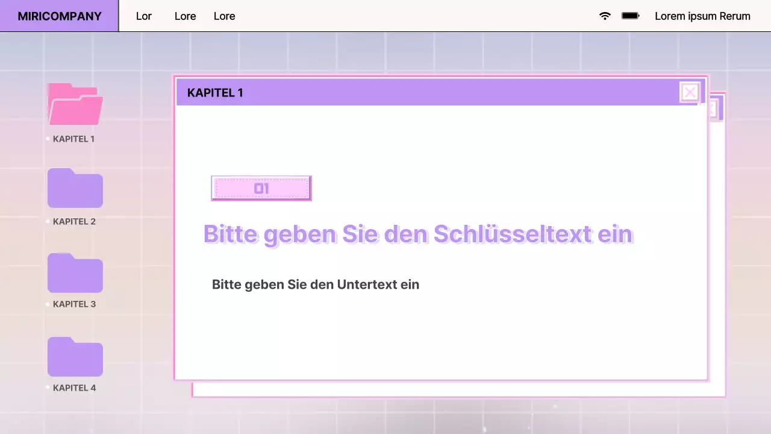Viewport: 771px width, 434px height.
Task: Open the 'Lor' menu
Action: 144,16
